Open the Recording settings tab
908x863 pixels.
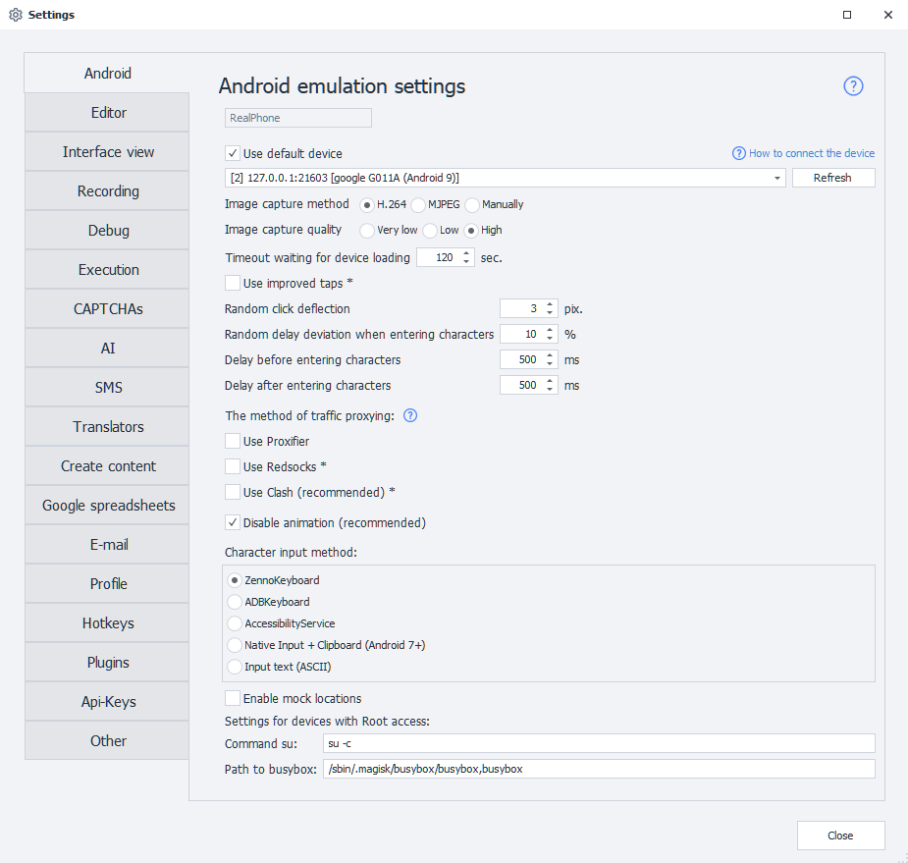[x=108, y=191]
